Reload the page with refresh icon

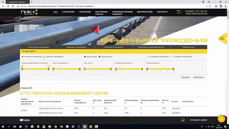13,6
